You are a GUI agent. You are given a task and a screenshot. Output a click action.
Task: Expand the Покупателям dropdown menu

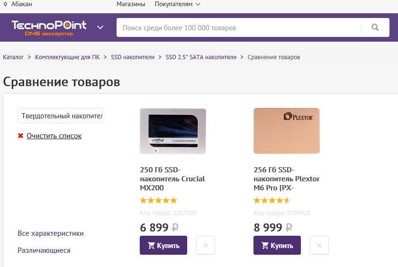177,4
